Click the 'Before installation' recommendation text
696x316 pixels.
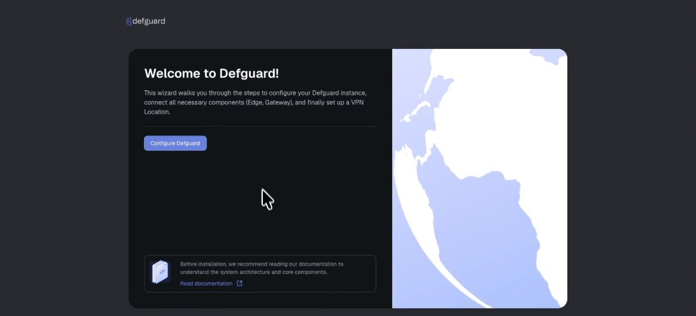[262, 269]
